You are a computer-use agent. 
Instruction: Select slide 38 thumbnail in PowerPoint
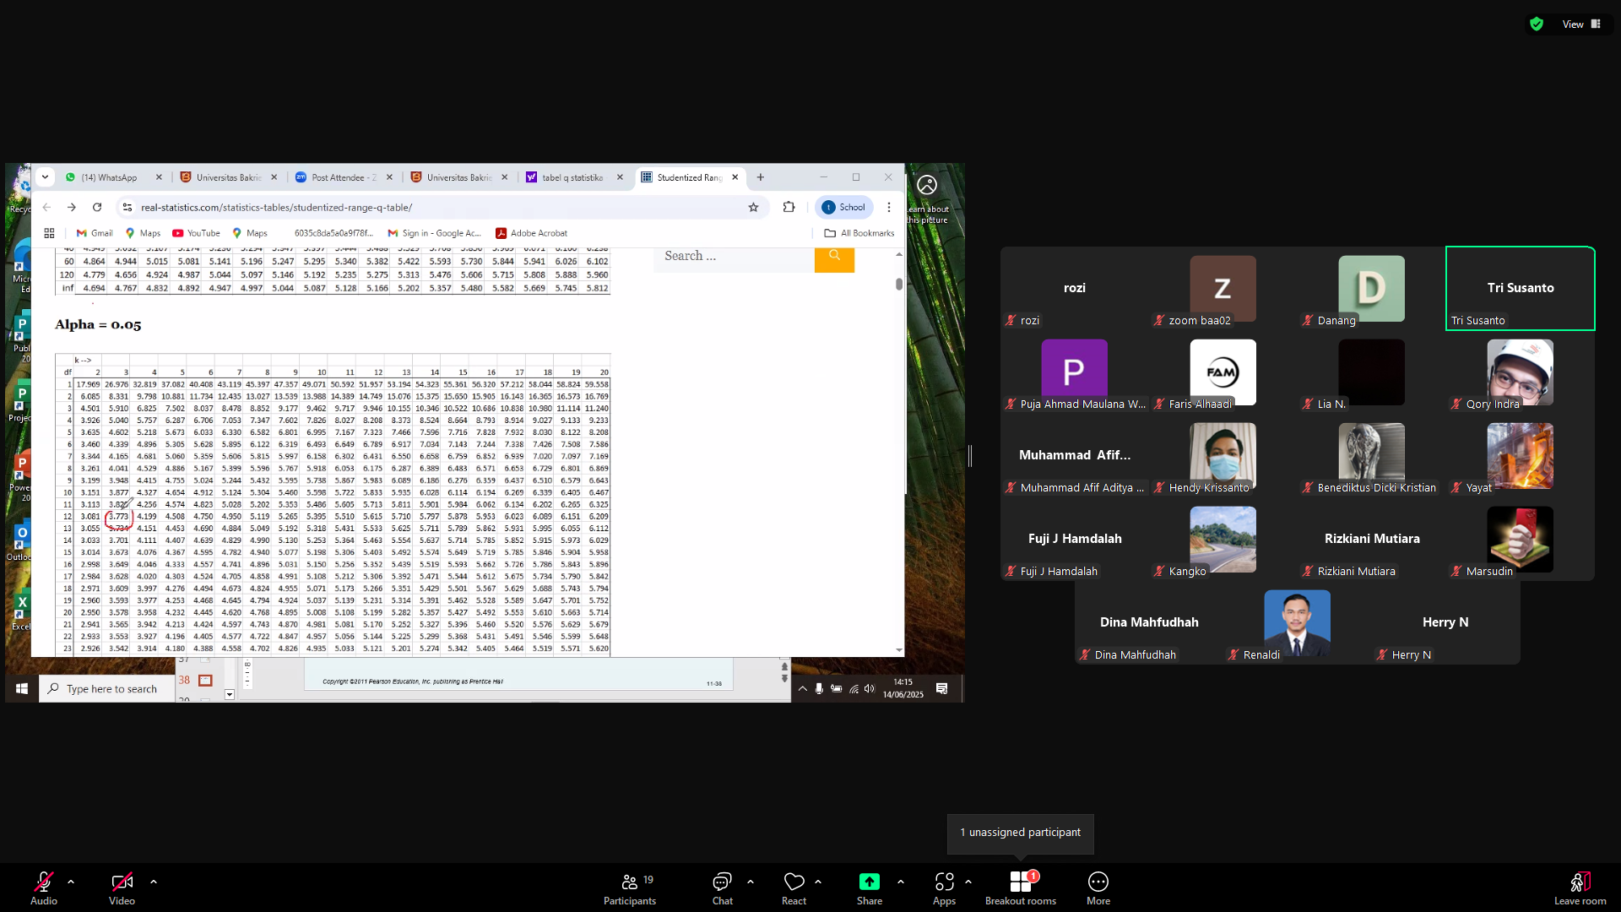[x=204, y=680]
